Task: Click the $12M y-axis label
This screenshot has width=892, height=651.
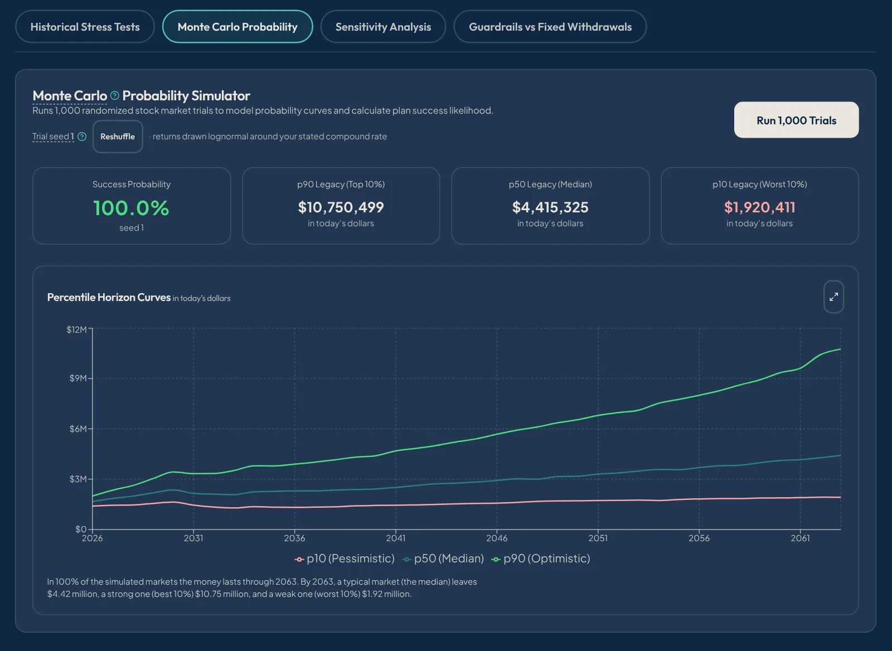Action: point(76,329)
